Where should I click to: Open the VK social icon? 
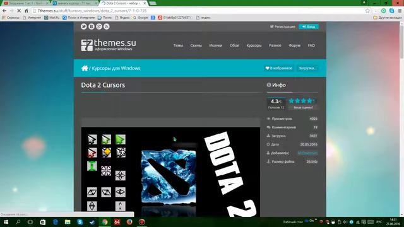(x=92, y=26)
